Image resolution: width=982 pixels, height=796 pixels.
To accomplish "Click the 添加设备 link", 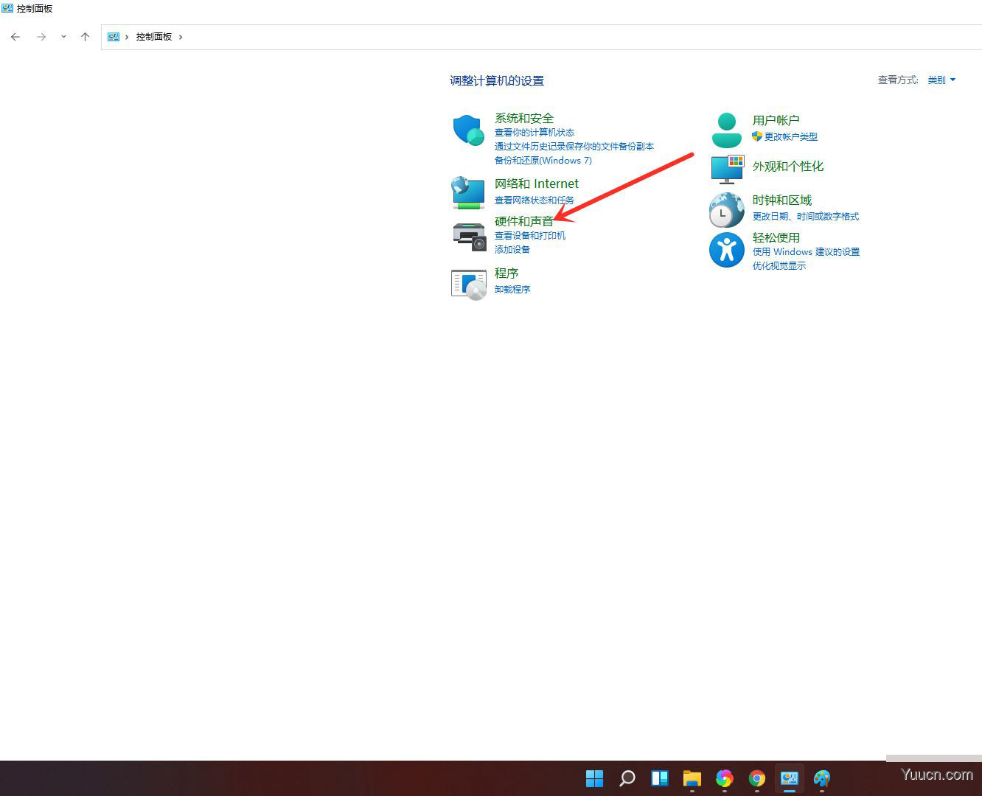I will click(512, 249).
